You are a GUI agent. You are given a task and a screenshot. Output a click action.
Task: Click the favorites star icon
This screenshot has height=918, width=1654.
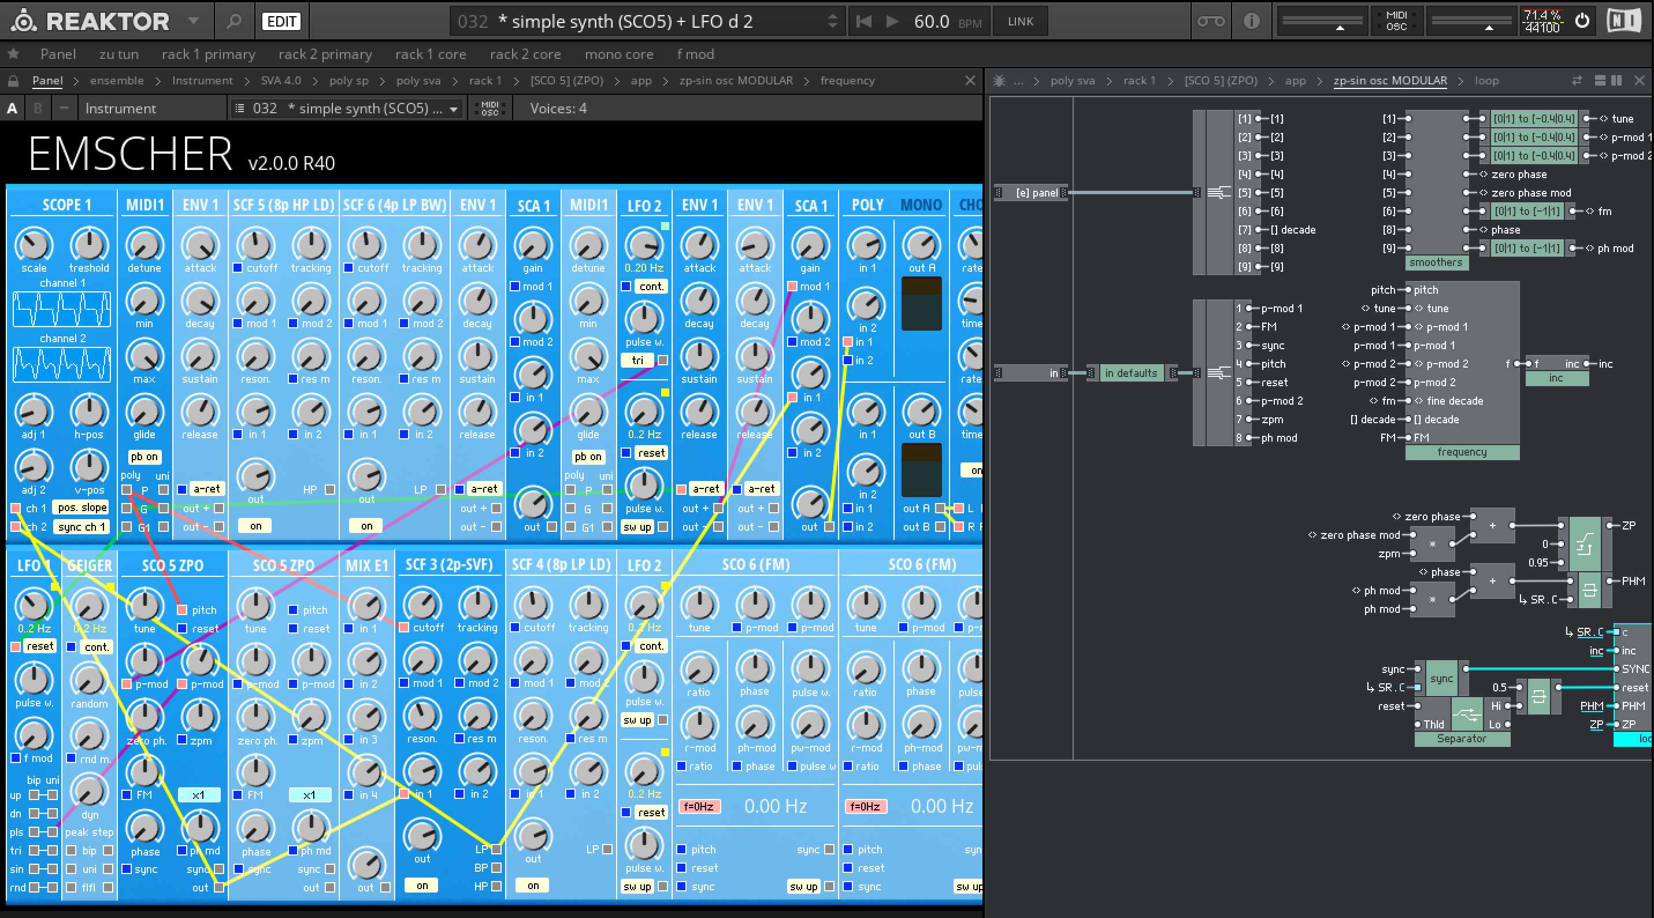click(x=13, y=54)
